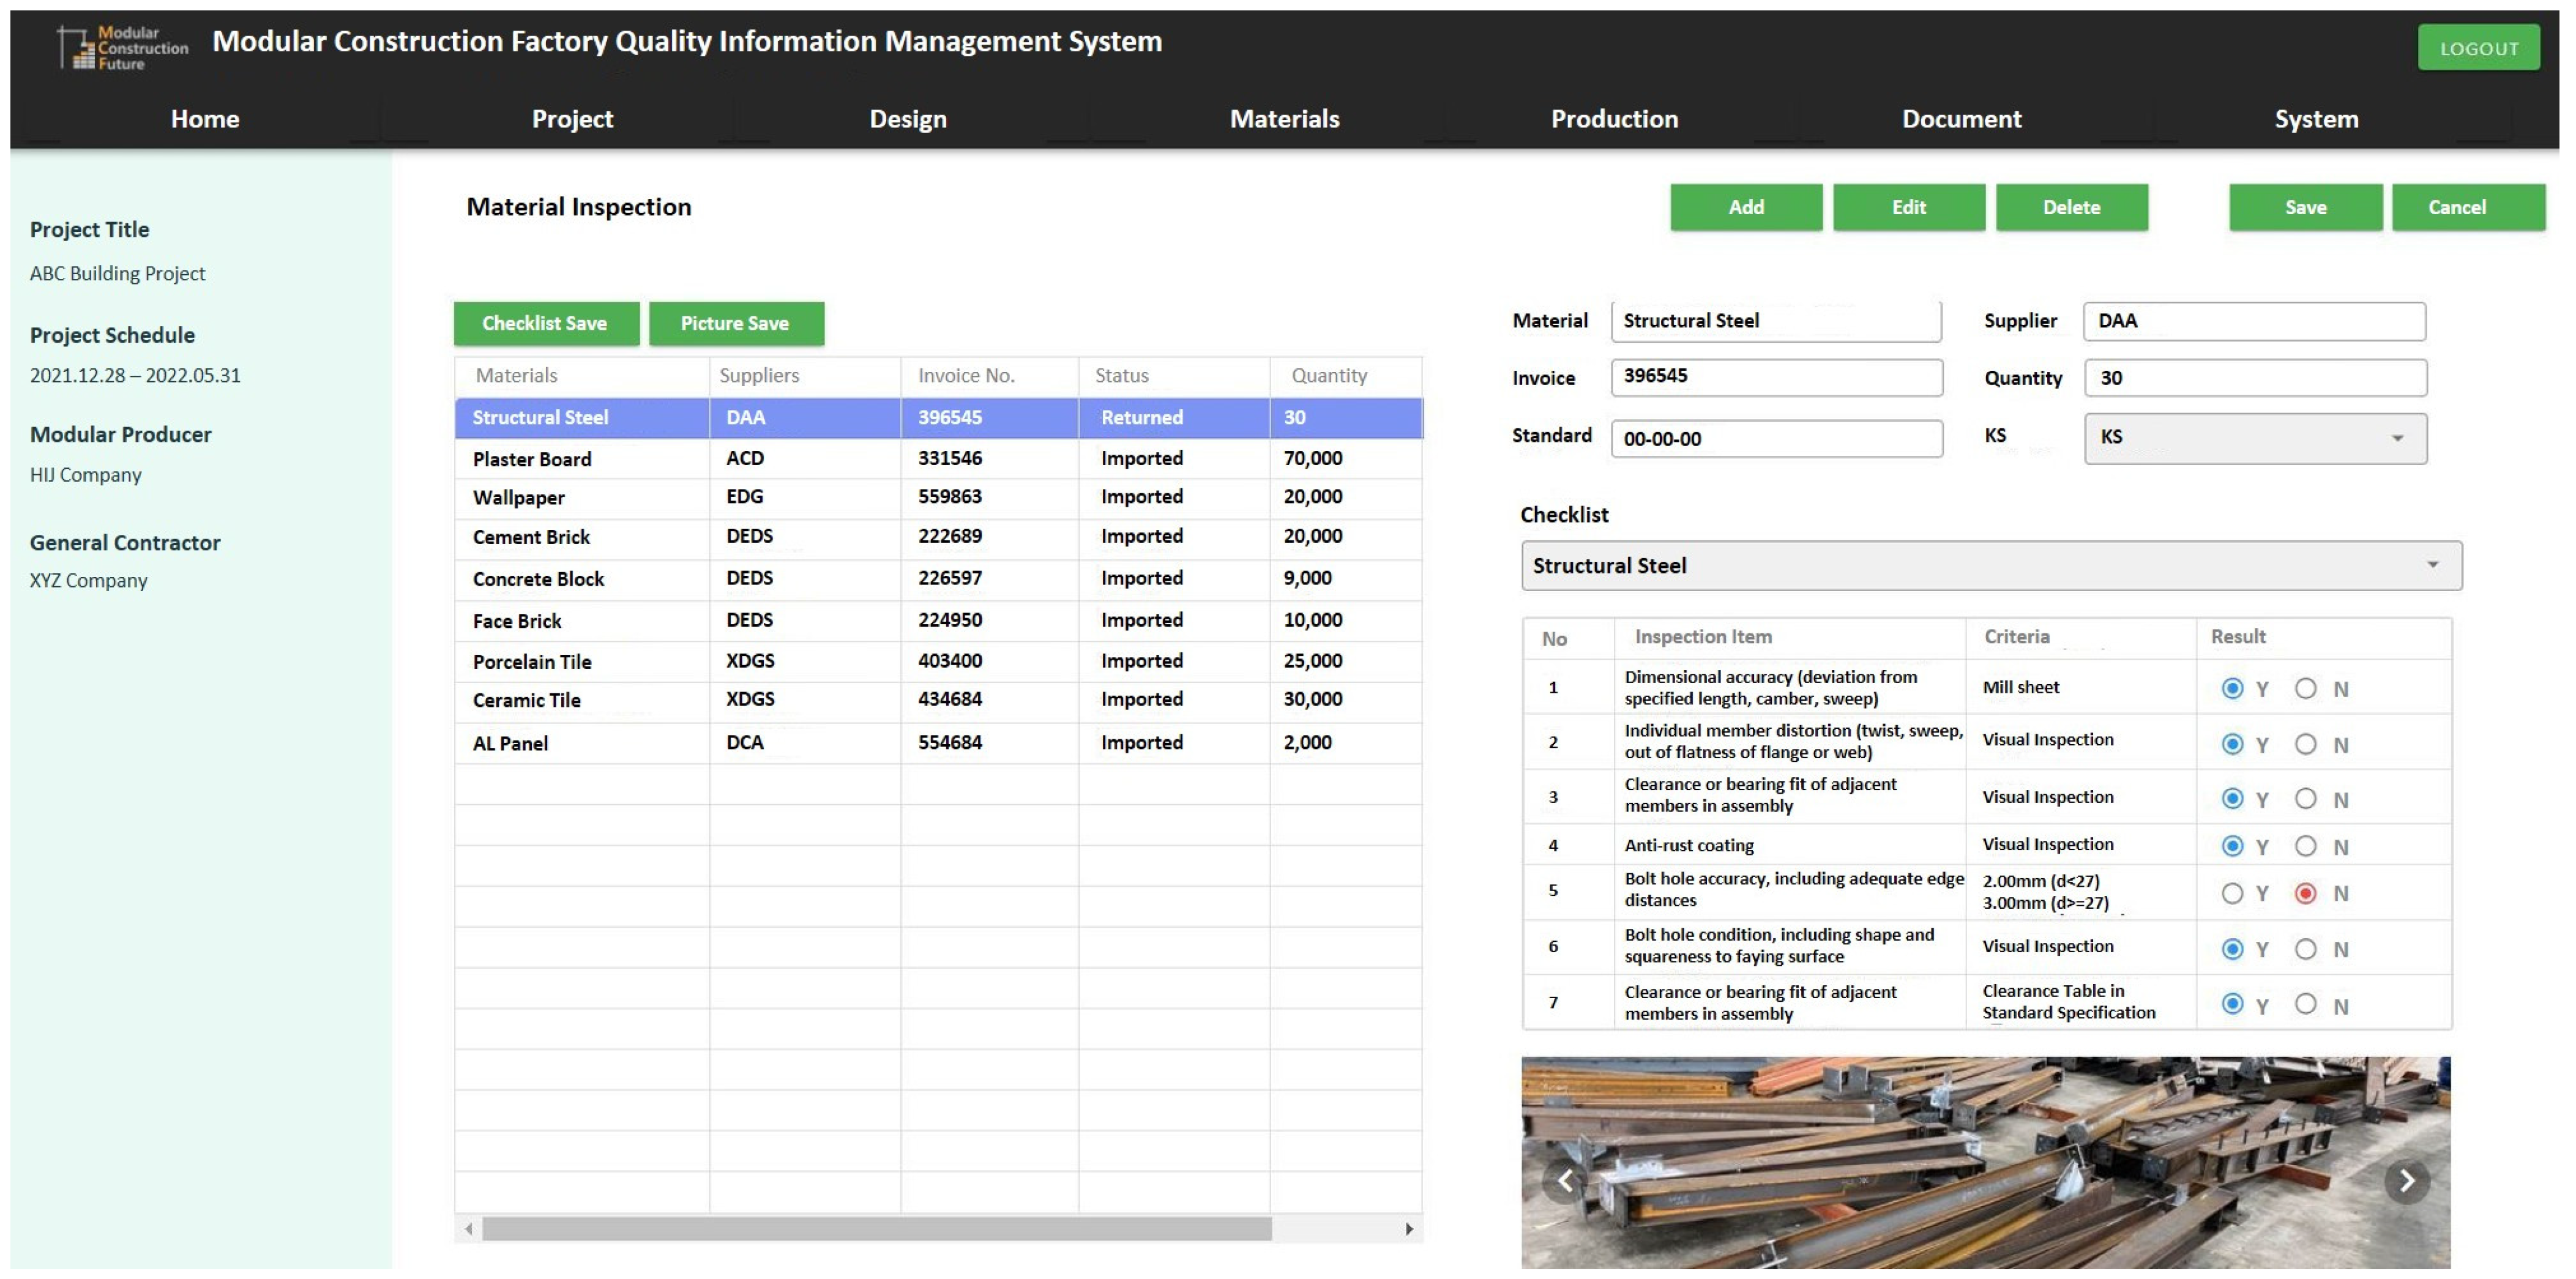This screenshot has width=2576, height=1279.
Task: Show next photo with right carousel arrow
Action: coord(2406,1180)
